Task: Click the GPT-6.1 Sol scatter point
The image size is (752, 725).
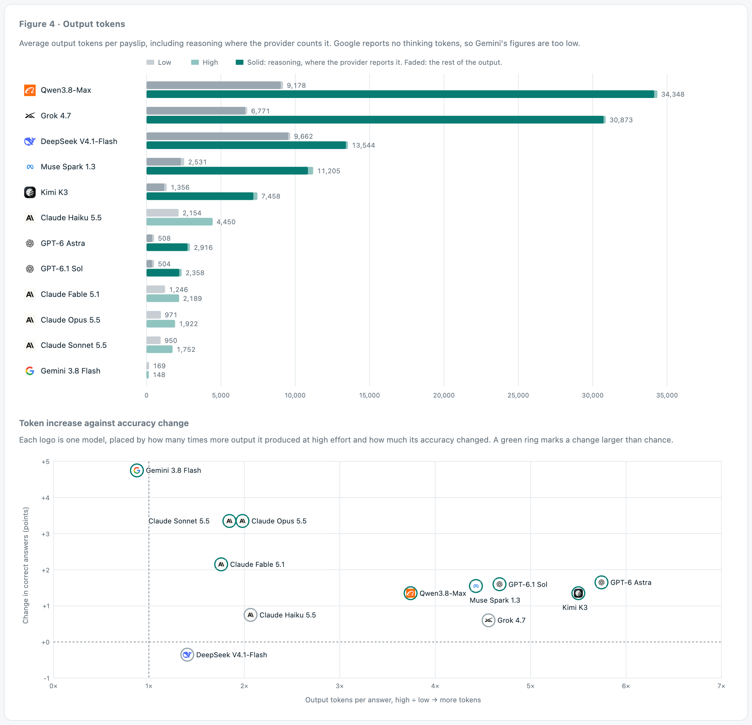Action: click(x=499, y=584)
